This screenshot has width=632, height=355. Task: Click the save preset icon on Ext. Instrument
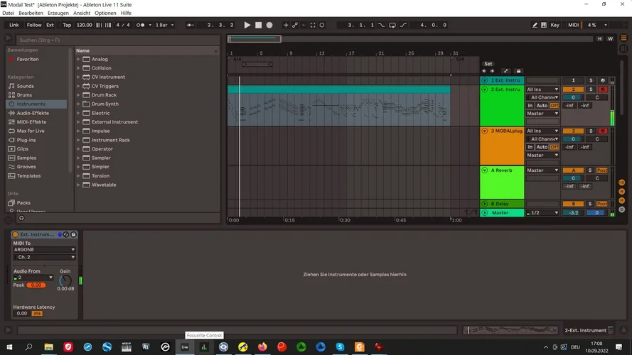click(x=73, y=234)
